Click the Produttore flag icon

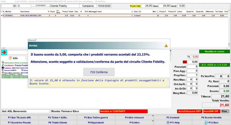click(x=3, y=68)
